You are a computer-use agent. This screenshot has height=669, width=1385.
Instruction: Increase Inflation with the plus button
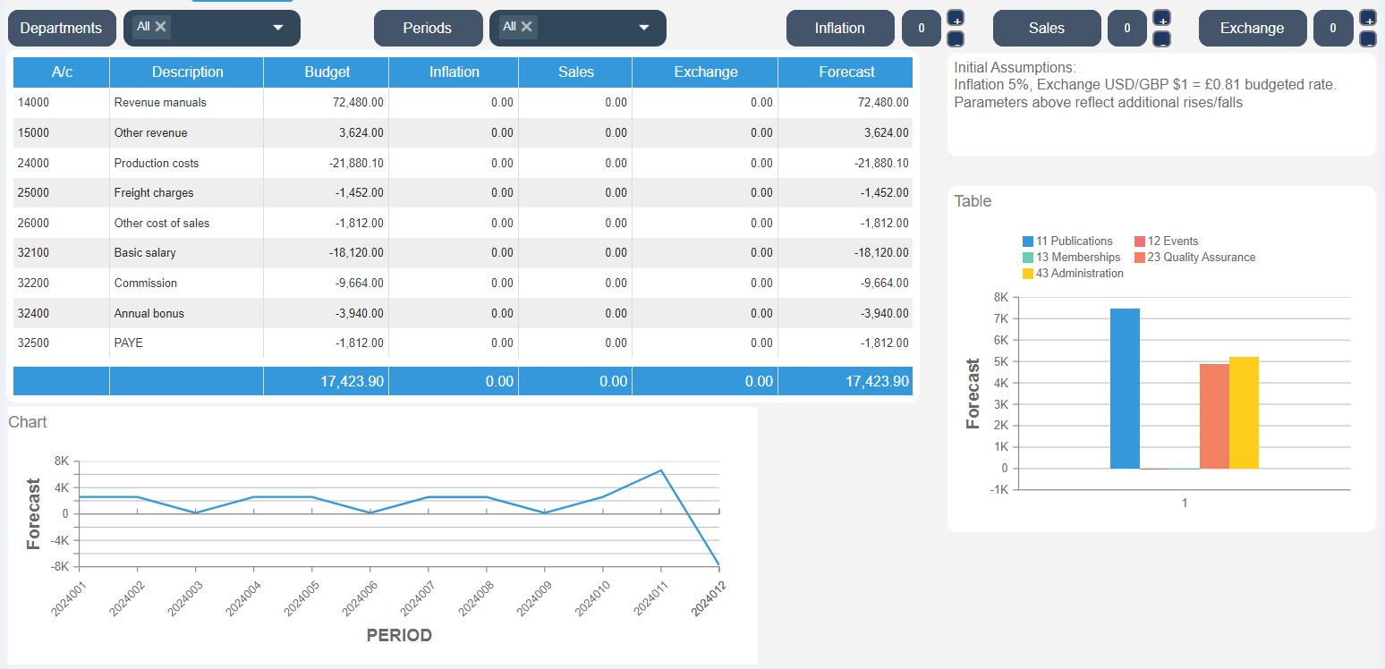click(956, 19)
